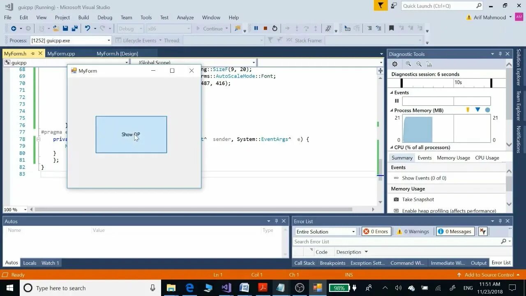Screen dimensions: 526x296
Task: Click the Show OP button in MyForm
Action: [x=131, y=134]
